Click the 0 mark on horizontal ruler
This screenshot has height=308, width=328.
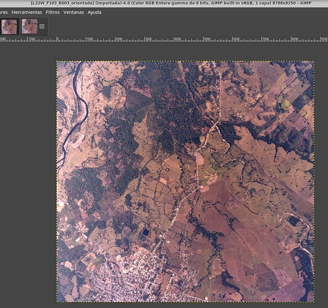click(x=57, y=39)
